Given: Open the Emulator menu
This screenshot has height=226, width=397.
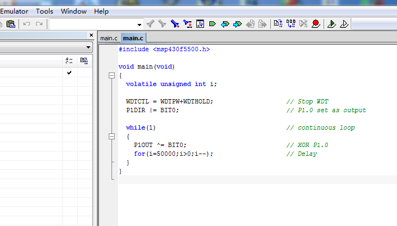Looking at the screenshot, I should tap(14, 11).
